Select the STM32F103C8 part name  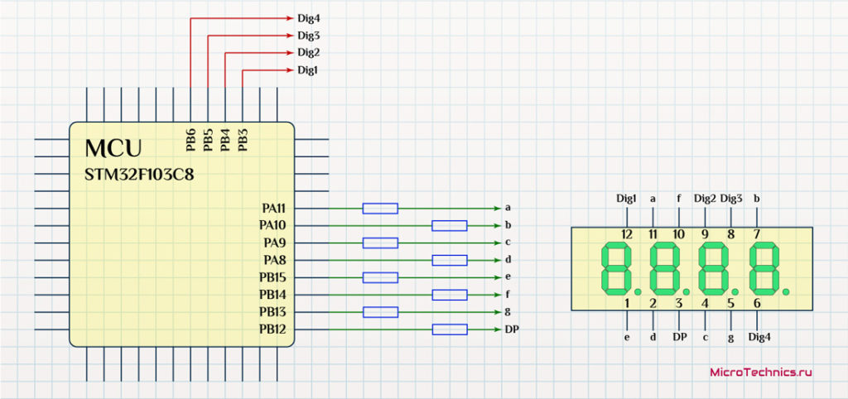(x=139, y=175)
